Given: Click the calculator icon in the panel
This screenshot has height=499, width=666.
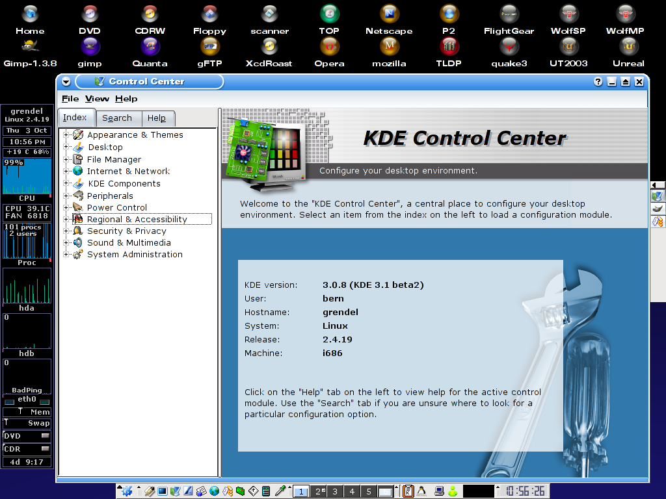Looking at the screenshot, I should (266, 491).
